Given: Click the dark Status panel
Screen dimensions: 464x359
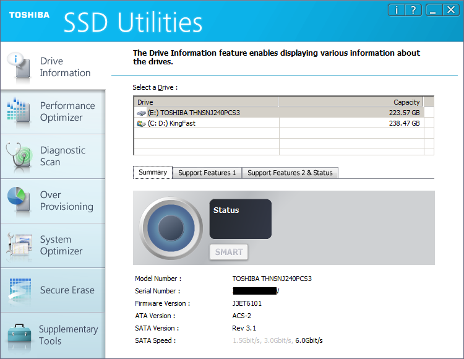Looking at the screenshot, I should [240, 219].
